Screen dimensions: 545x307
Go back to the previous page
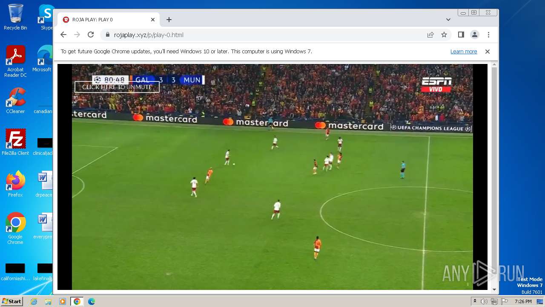click(63, 35)
